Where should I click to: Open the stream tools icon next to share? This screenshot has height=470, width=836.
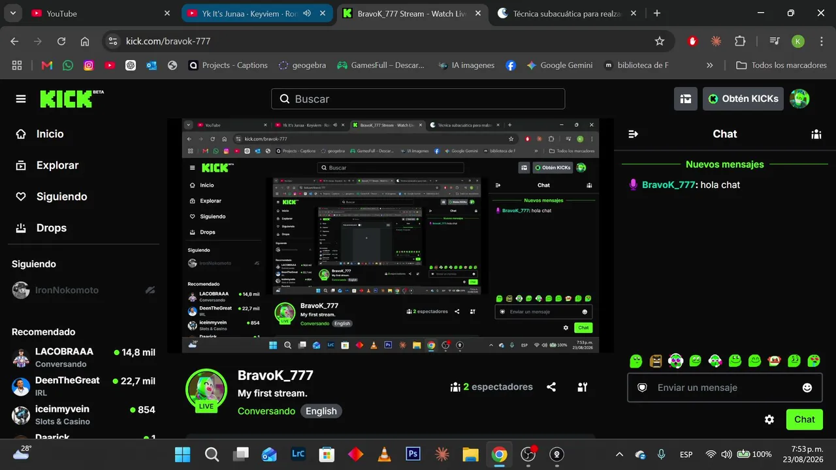click(x=583, y=387)
